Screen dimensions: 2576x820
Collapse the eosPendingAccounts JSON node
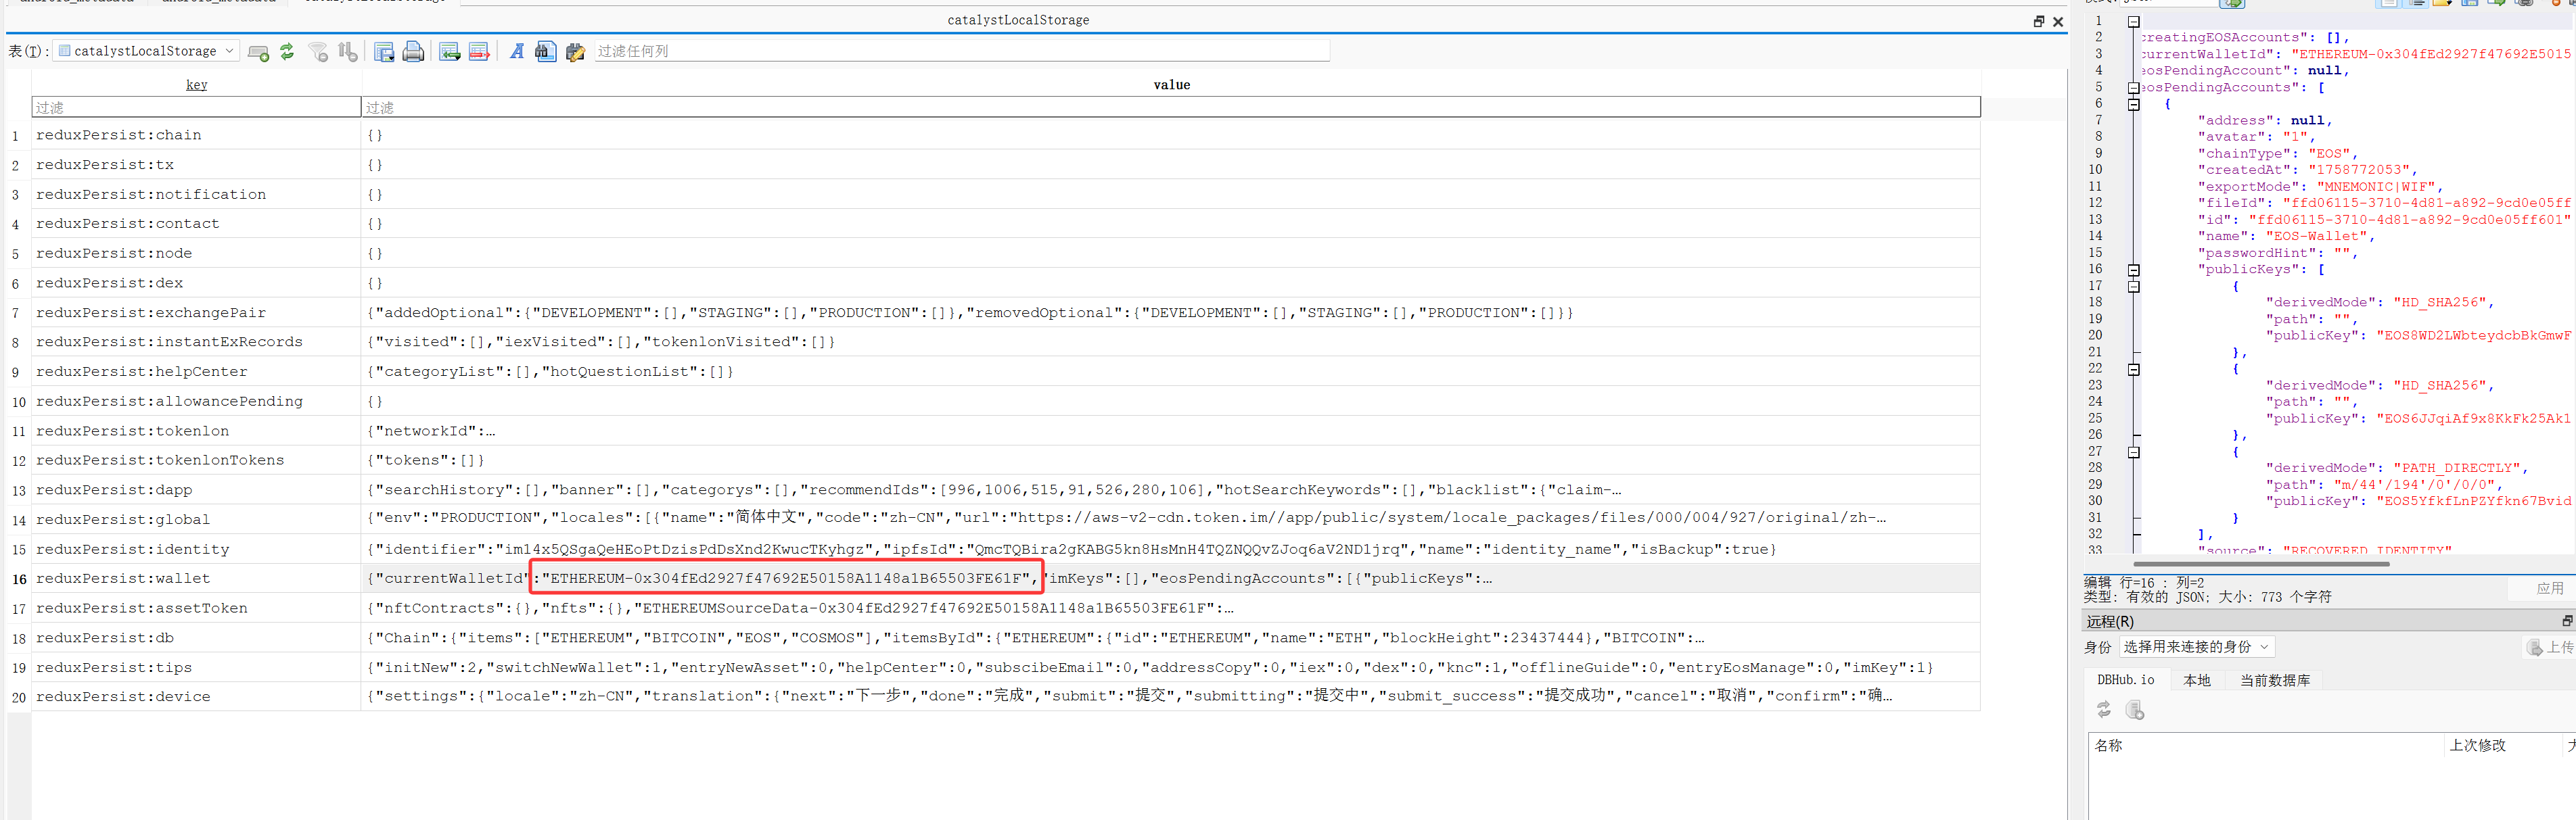[x=2133, y=88]
